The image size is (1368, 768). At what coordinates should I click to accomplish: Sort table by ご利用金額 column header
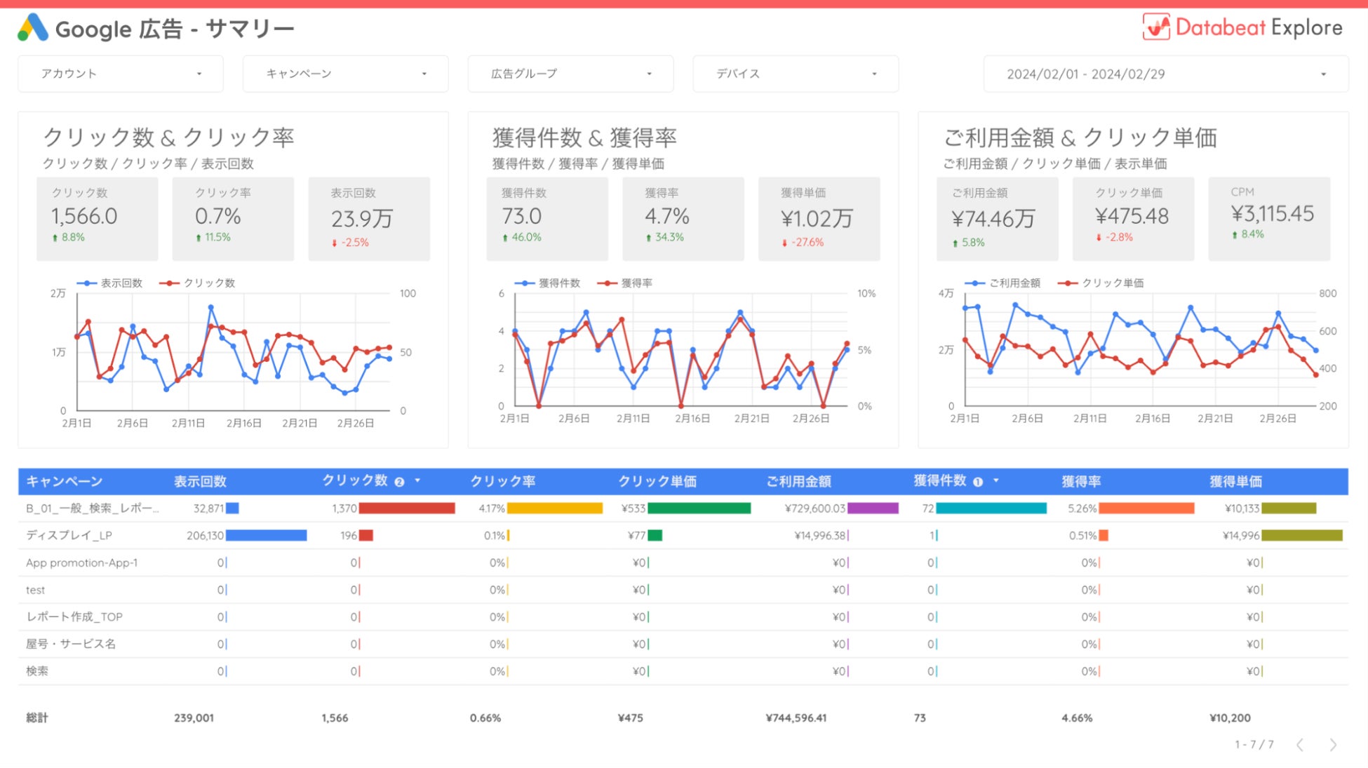[798, 481]
